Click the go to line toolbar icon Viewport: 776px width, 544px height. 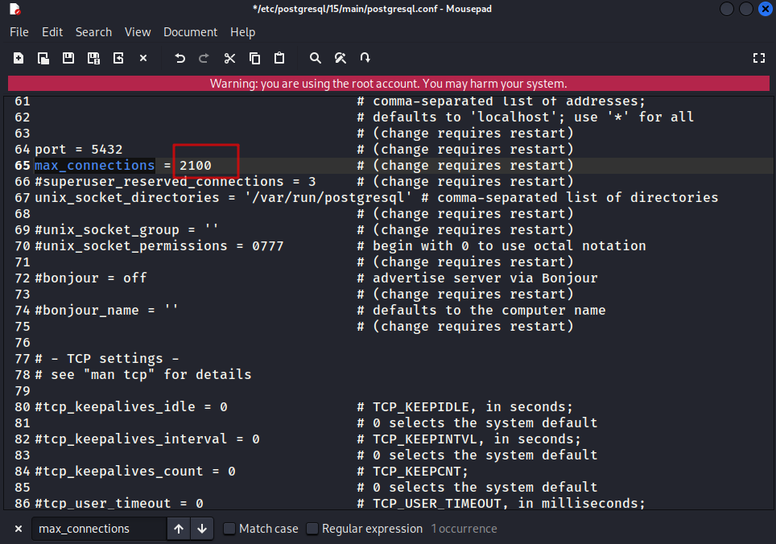click(x=365, y=59)
